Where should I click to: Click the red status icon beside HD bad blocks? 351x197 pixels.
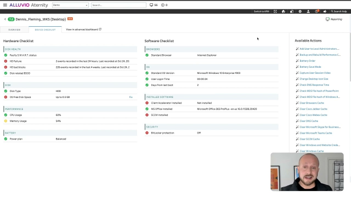5,67
